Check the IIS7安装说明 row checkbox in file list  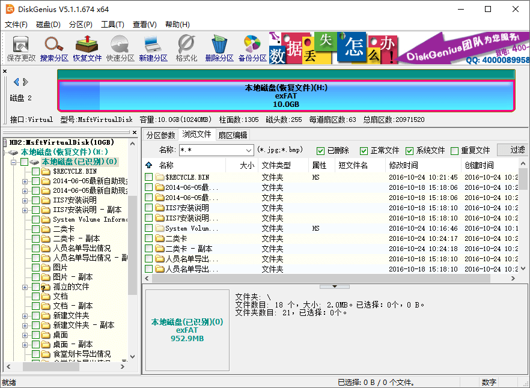coord(149,208)
